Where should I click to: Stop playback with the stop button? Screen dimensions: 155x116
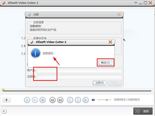pos(43,100)
